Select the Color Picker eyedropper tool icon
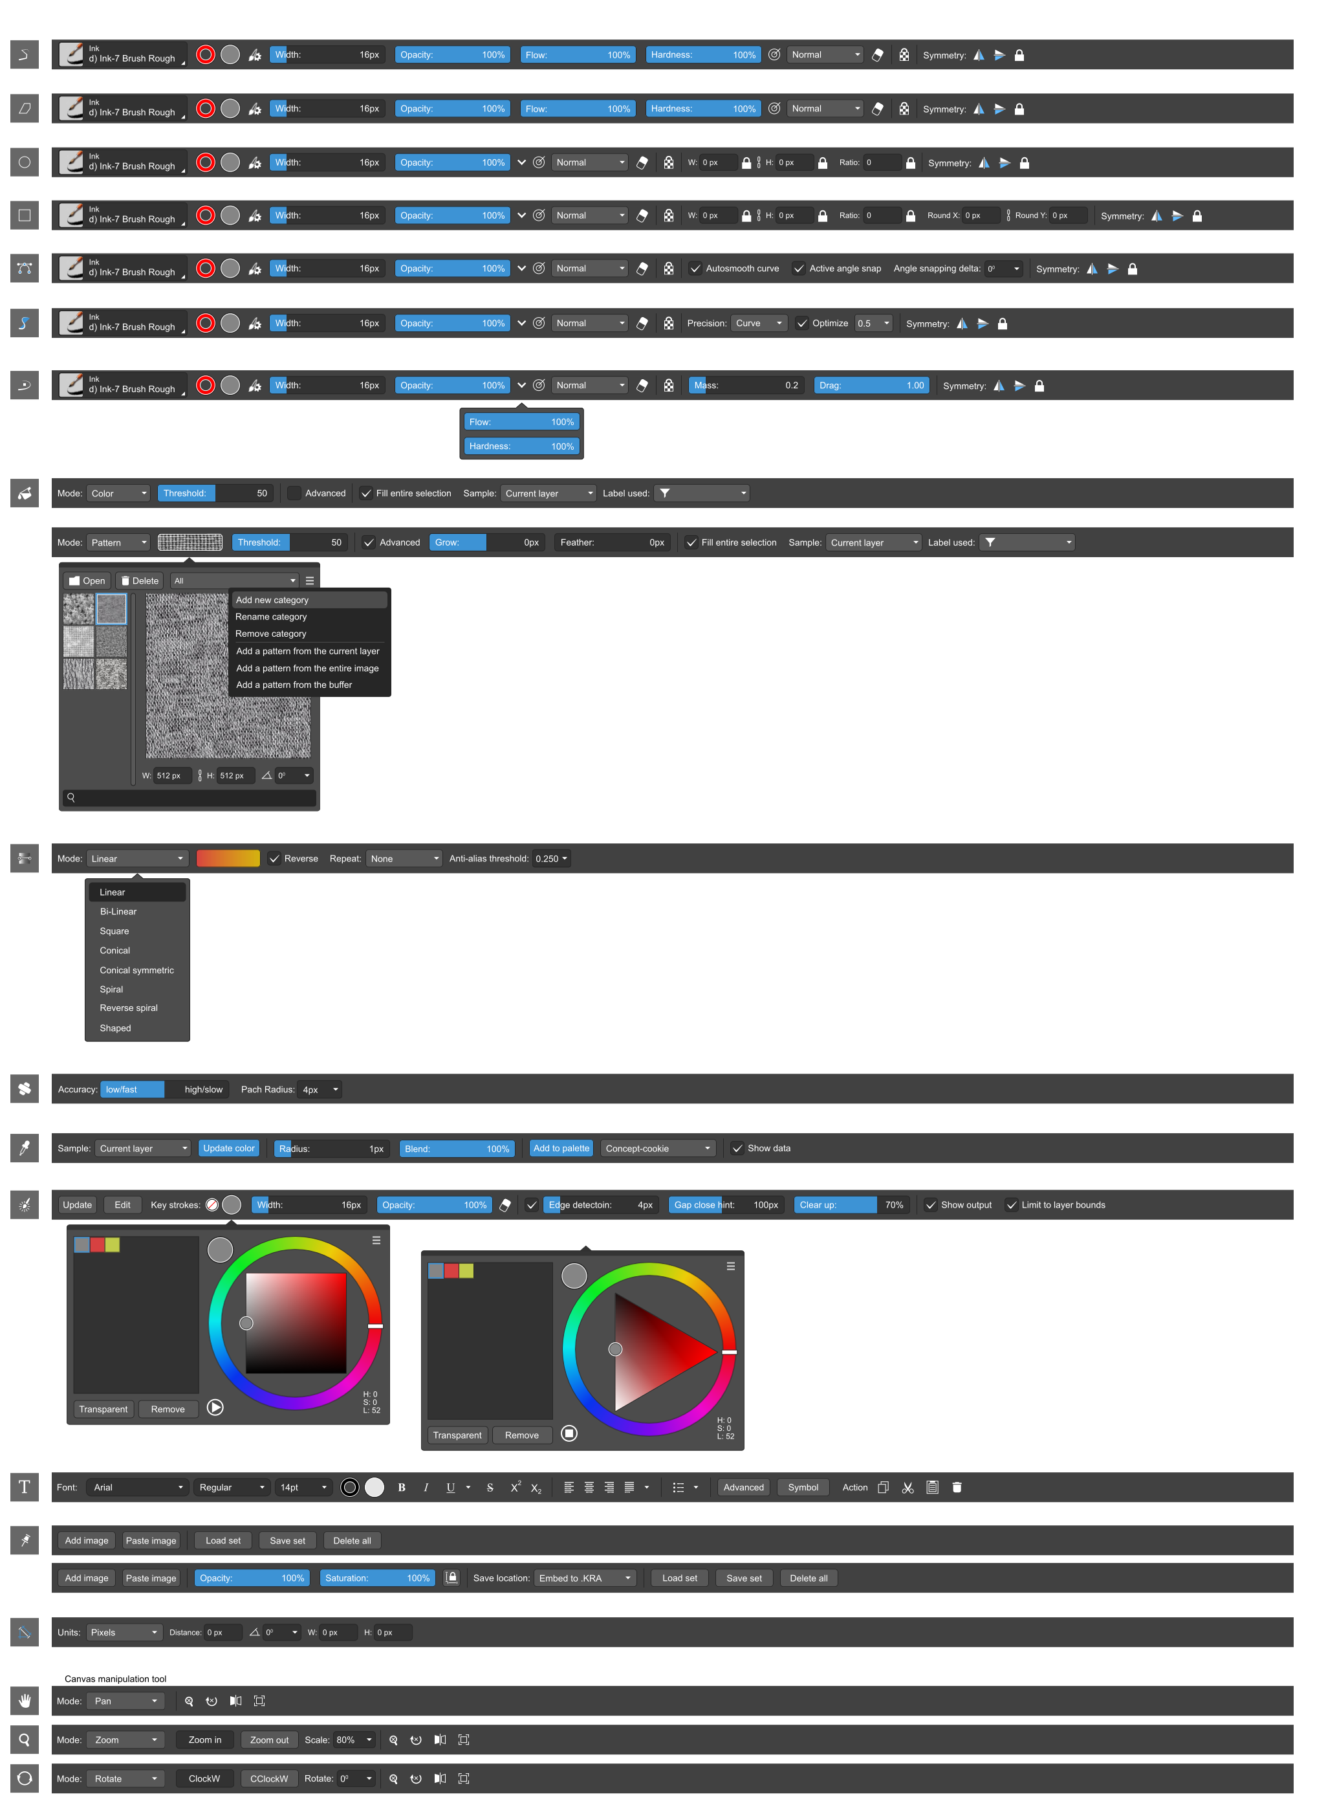Viewport: 1326px width, 1812px height. pos(24,1148)
